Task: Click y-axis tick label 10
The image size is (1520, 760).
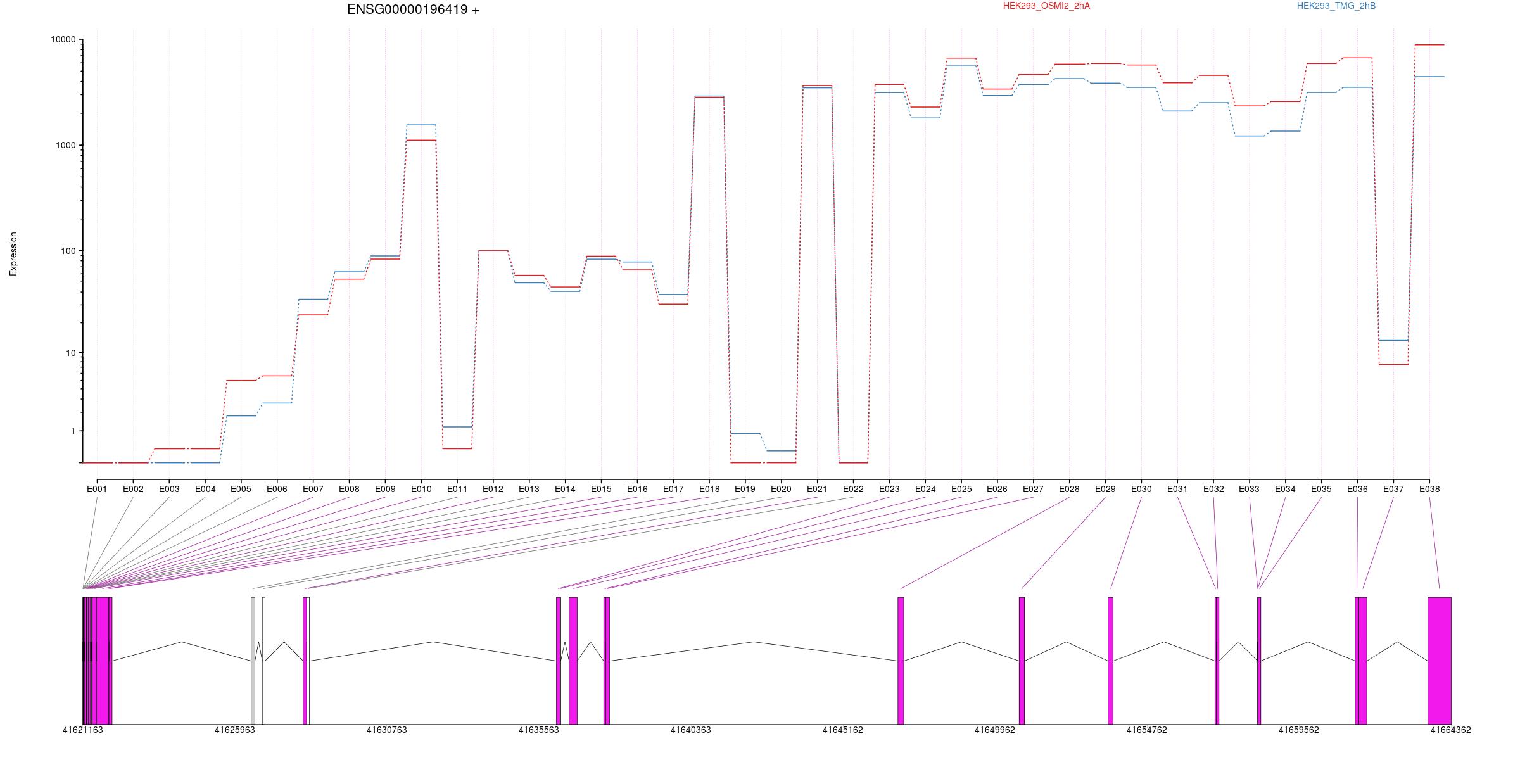Action: tap(71, 353)
